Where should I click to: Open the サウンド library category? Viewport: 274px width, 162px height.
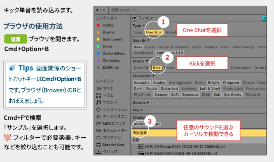(106, 102)
